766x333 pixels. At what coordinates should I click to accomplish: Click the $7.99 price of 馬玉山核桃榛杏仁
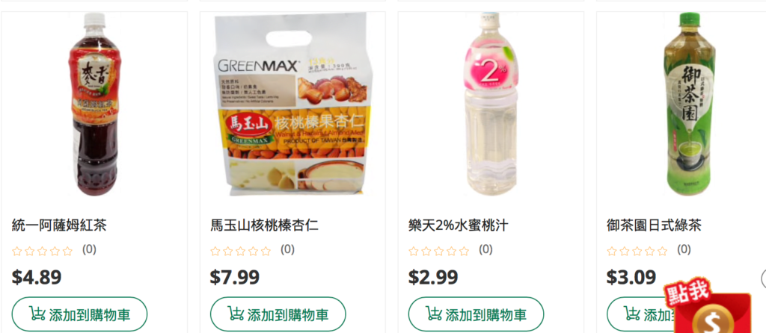click(235, 277)
